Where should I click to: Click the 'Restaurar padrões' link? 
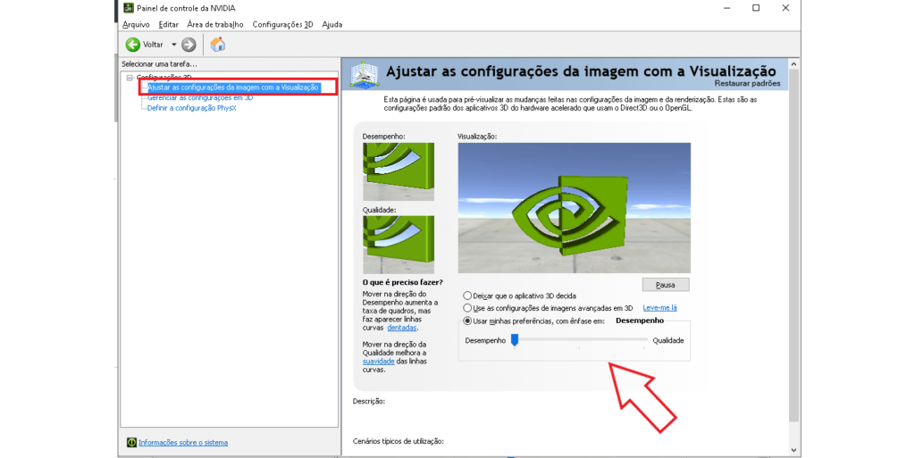pos(747,83)
